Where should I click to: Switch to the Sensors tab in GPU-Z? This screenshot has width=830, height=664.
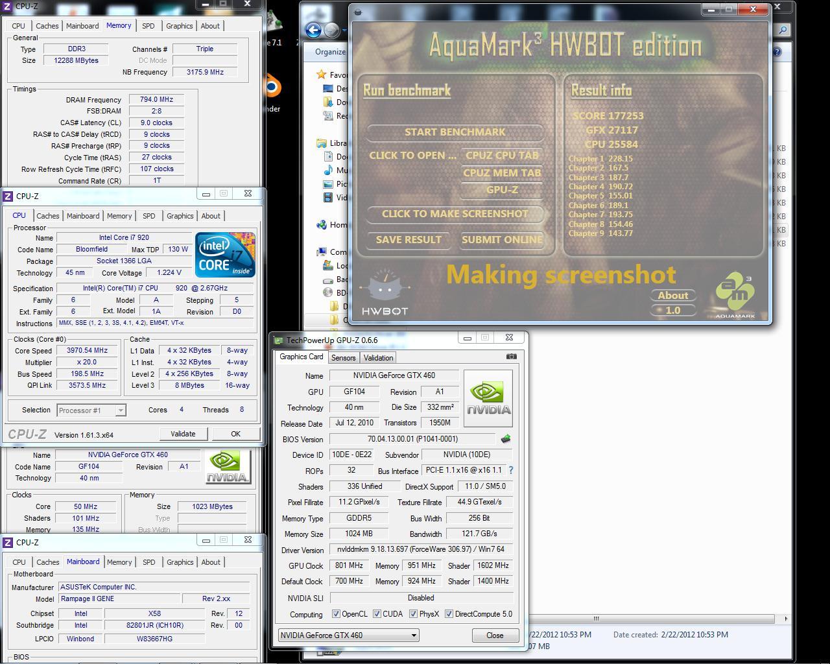(343, 358)
